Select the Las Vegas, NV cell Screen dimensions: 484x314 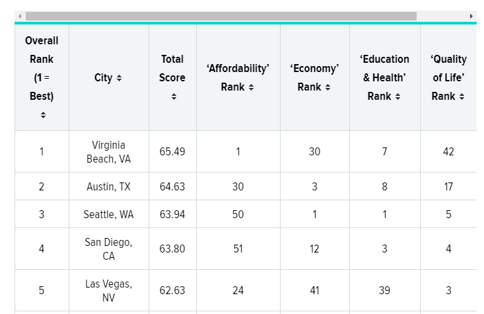coord(109,290)
